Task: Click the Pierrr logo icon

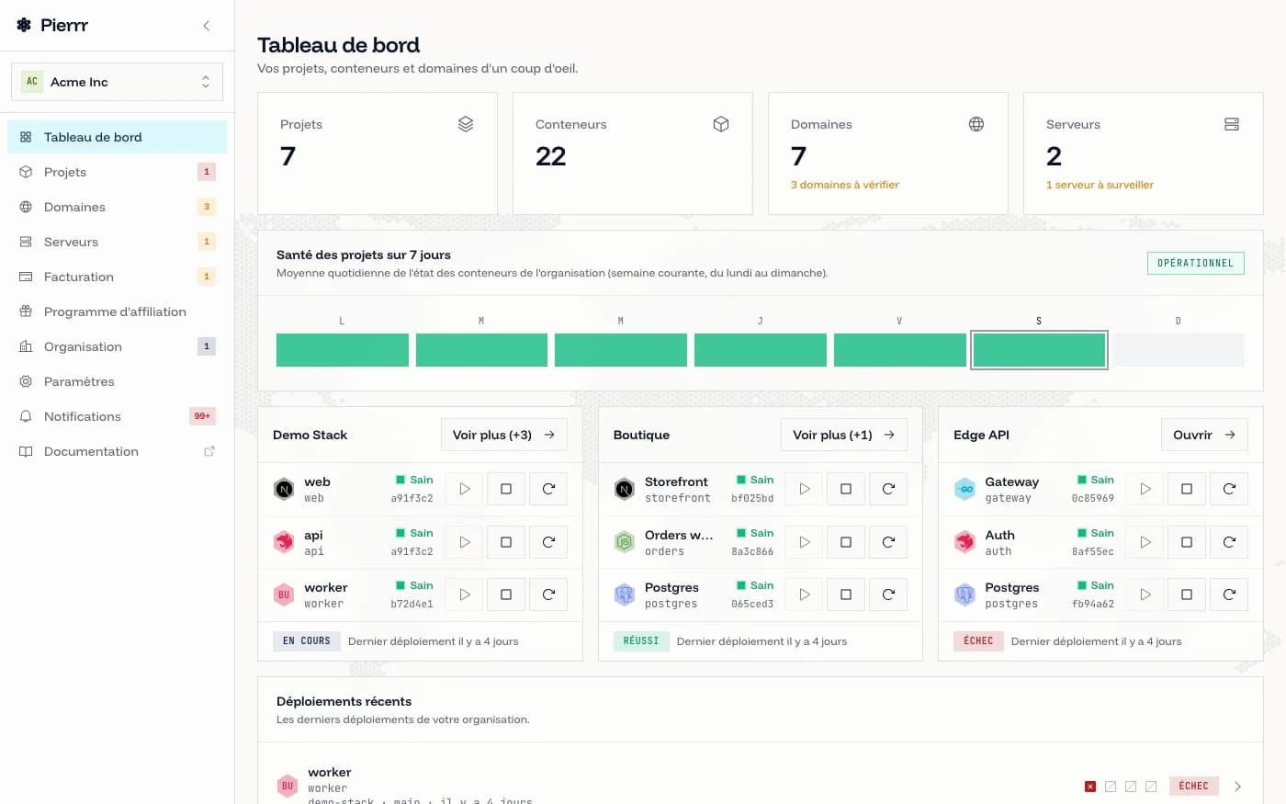Action: 24,25
